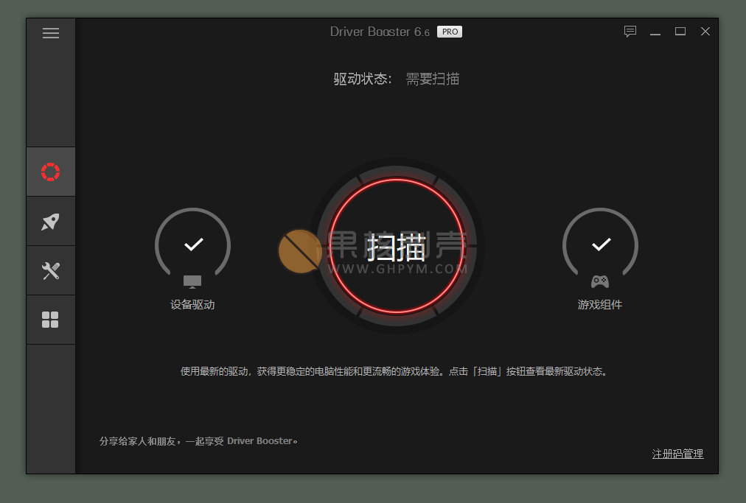Screen dimensions: 746x503
Task: Click the 设备驱动 checkmark gauge
Action: (x=192, y=243)
